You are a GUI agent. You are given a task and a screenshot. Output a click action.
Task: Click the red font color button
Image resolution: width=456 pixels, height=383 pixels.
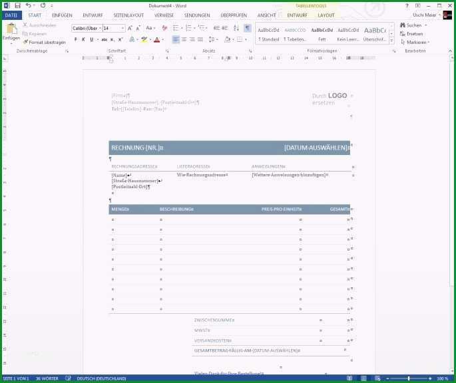156,39
